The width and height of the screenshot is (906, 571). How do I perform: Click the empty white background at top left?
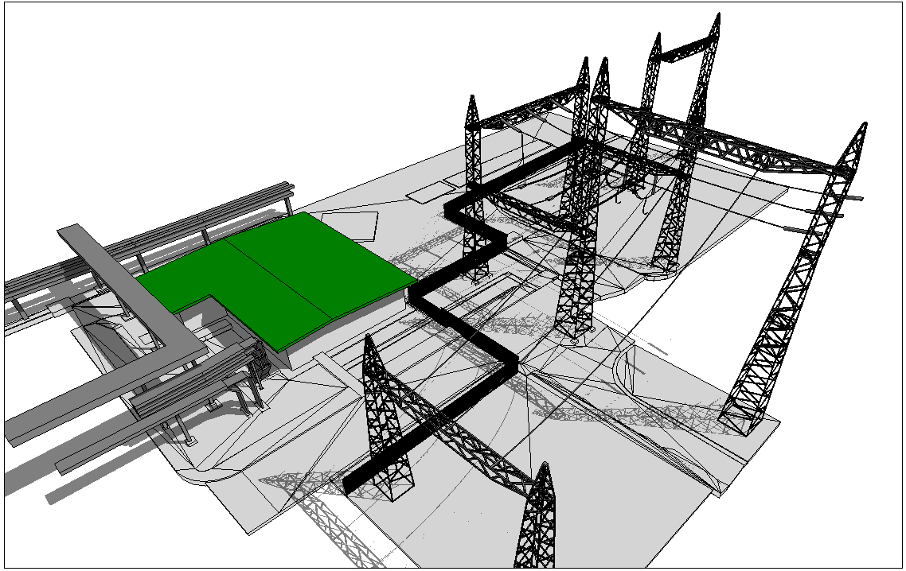coord(119,80)
